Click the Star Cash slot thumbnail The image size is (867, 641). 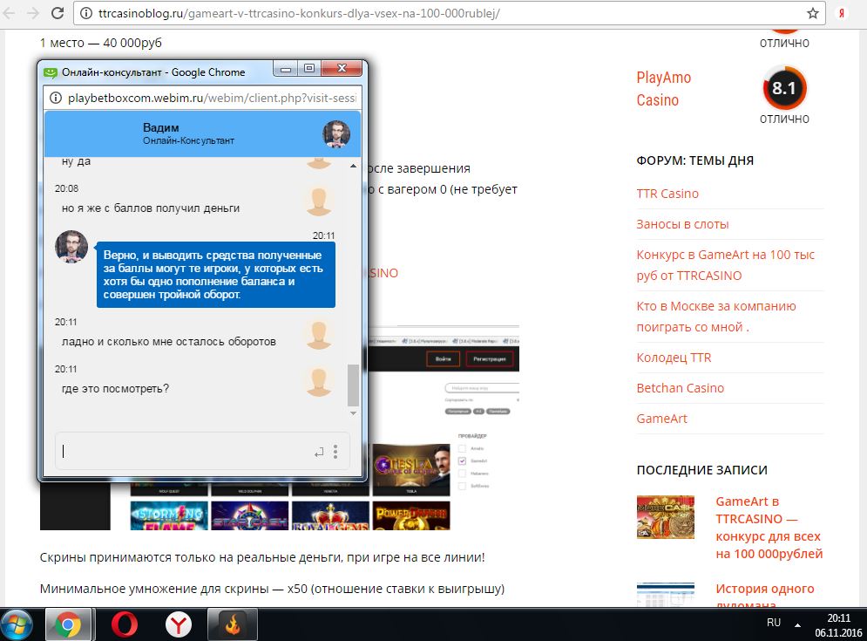point(250,516)
